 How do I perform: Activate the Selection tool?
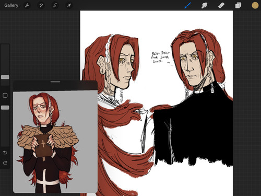(55, 5)
